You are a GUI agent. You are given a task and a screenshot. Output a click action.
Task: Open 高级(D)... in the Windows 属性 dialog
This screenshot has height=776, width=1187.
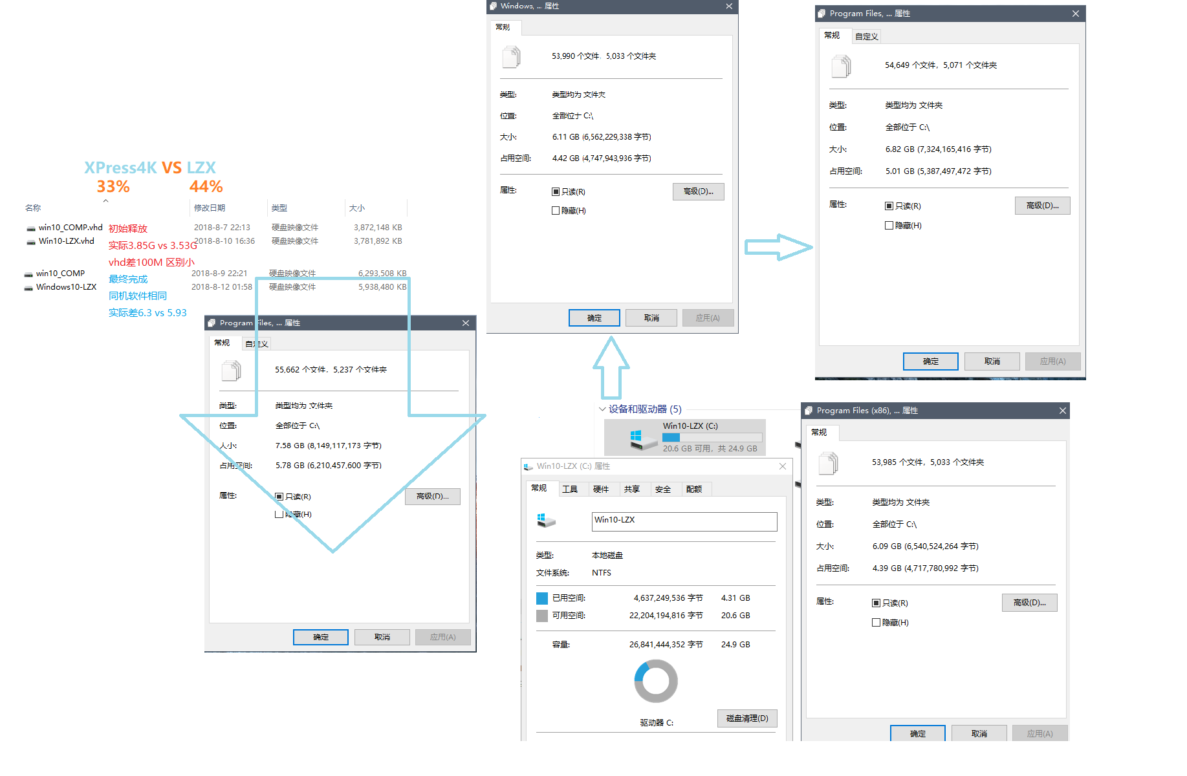(699, 191)
